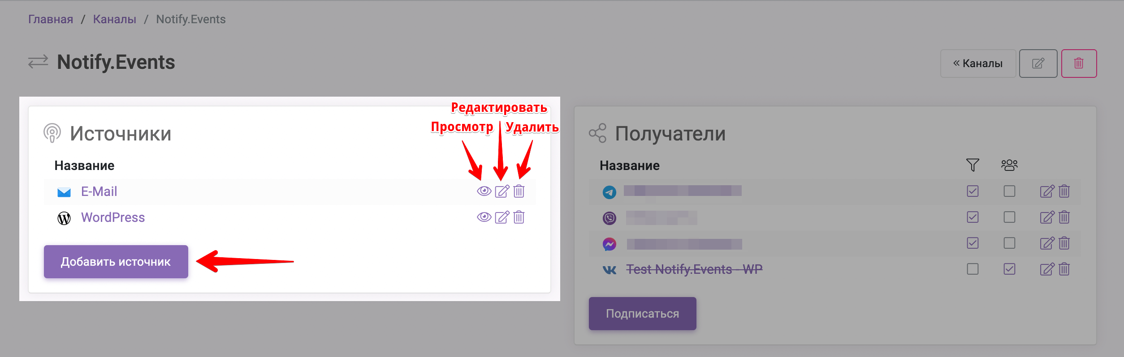
Task: Open the E-Mail source link
Action: point(99,191)
